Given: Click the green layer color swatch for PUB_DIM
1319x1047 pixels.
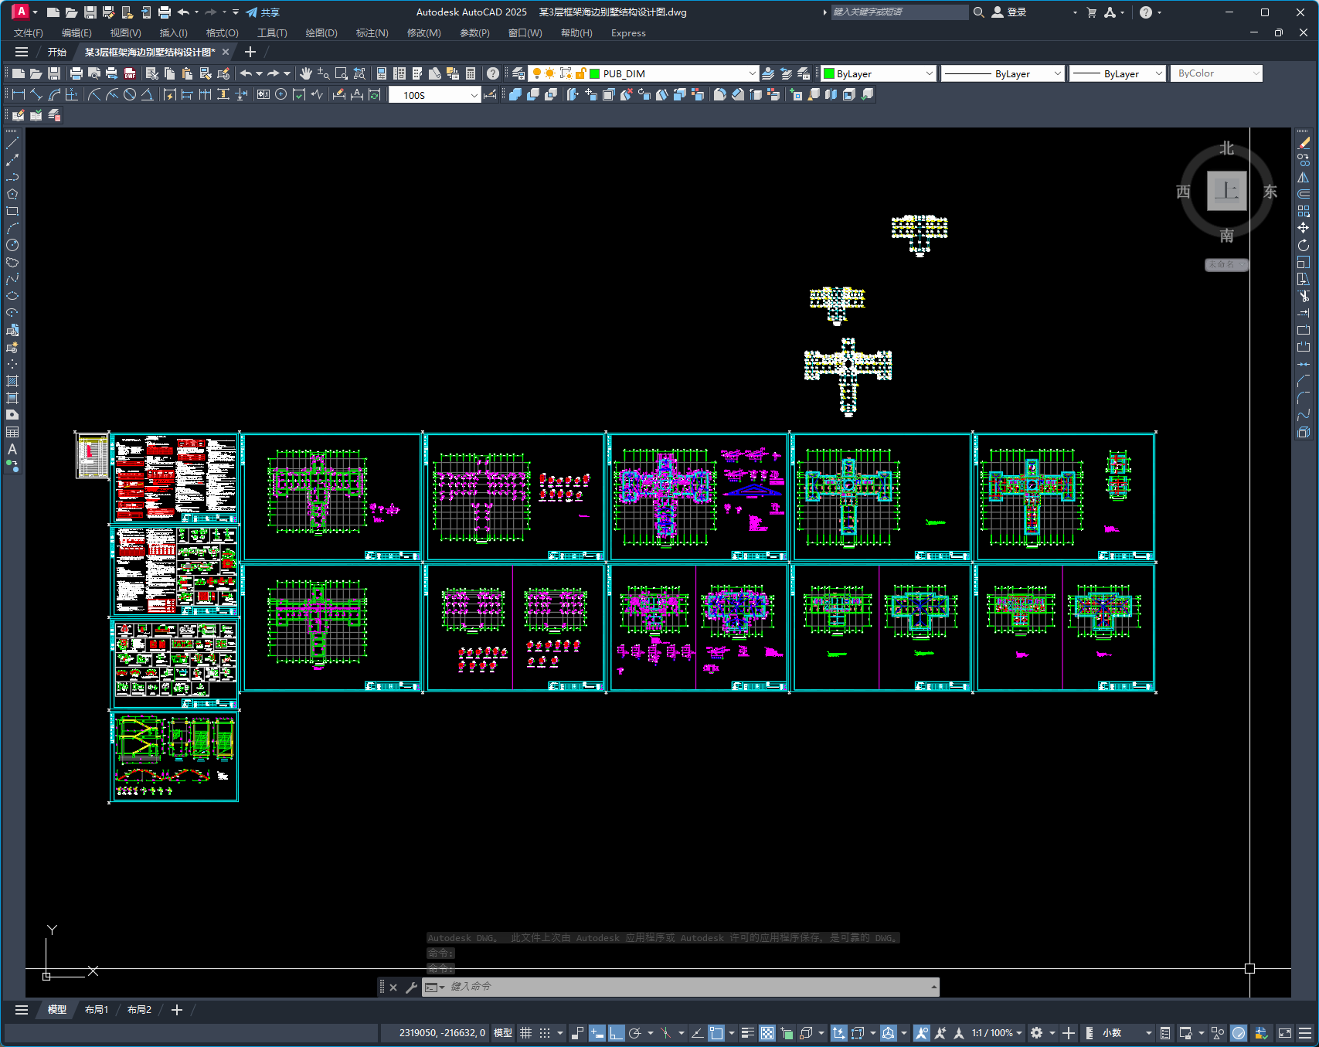Looking at the screenshot, I should tap(595, 73).
